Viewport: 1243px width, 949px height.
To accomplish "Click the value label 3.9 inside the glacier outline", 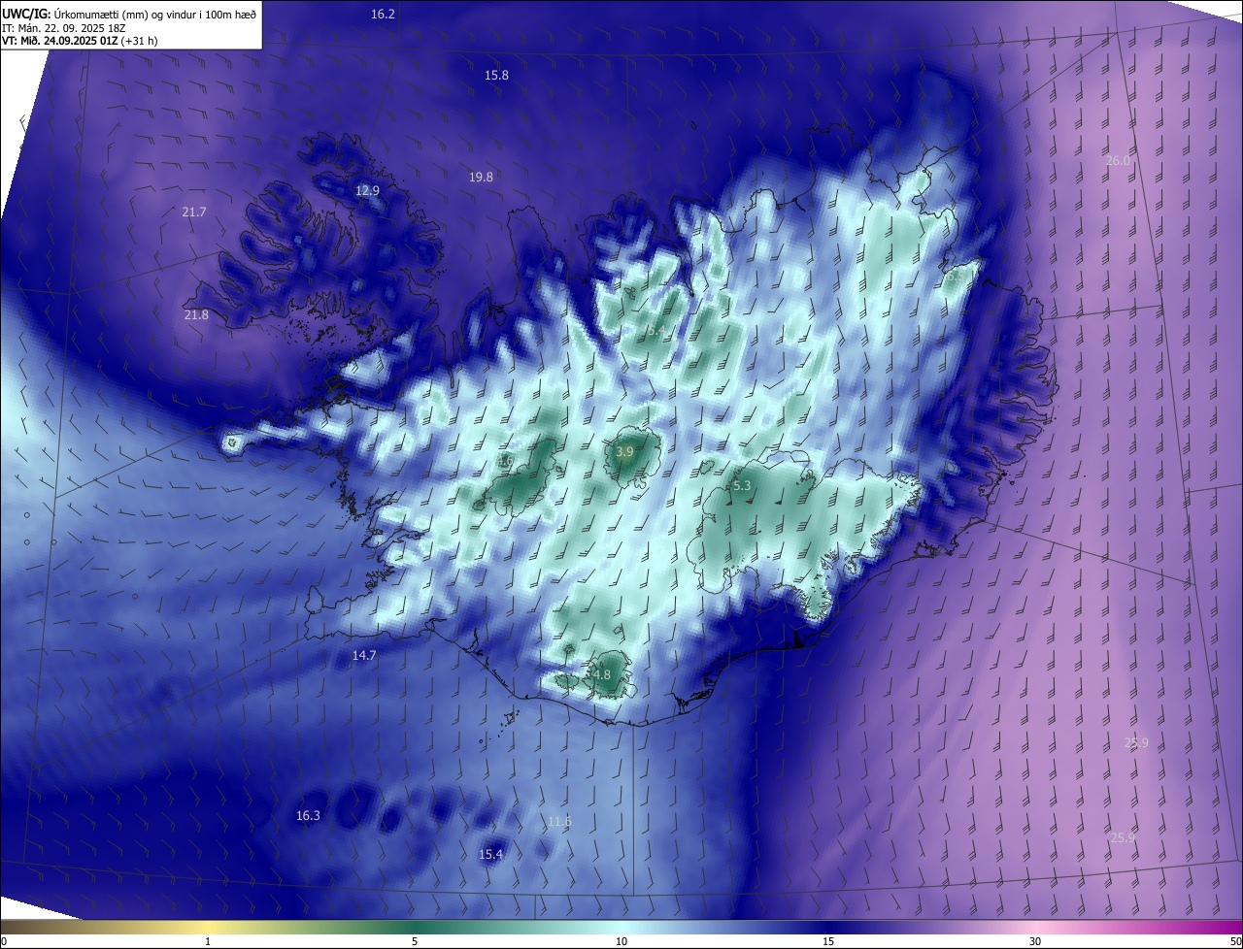I will coord(625,452).
